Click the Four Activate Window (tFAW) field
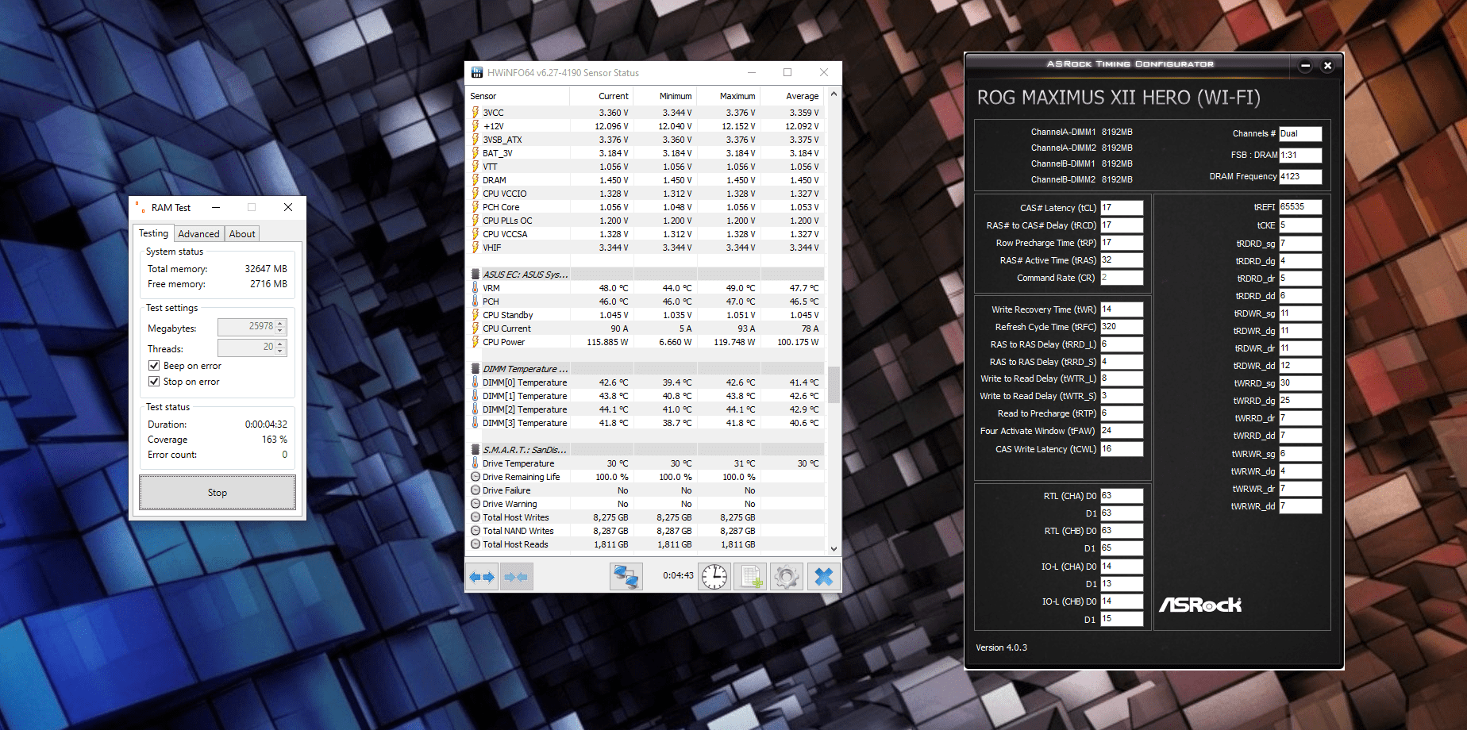The width and height of the screenshot is (1467, 730). 1122,431
